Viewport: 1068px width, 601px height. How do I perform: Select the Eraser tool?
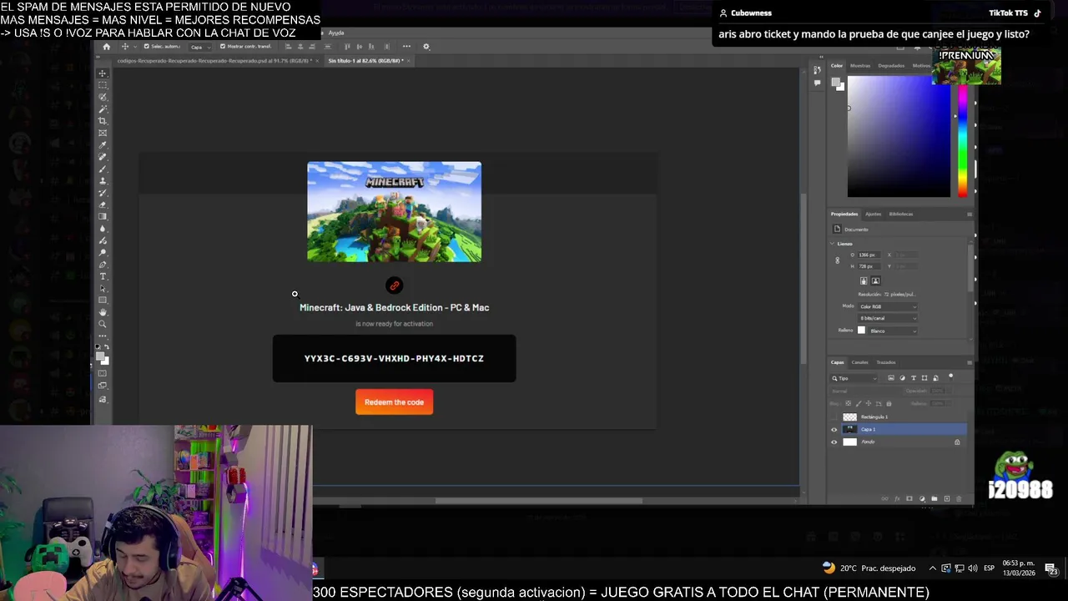coord(103,204)
